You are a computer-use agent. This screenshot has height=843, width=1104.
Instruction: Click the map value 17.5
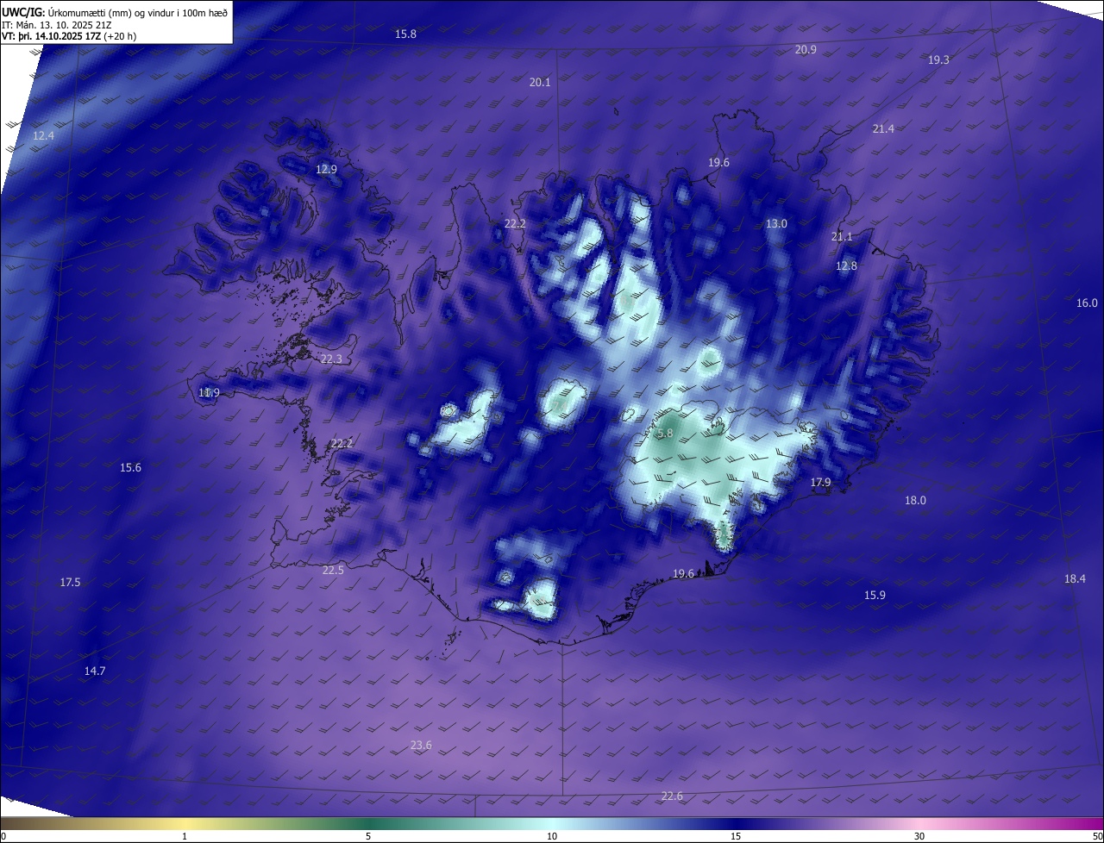click(70, 582)
